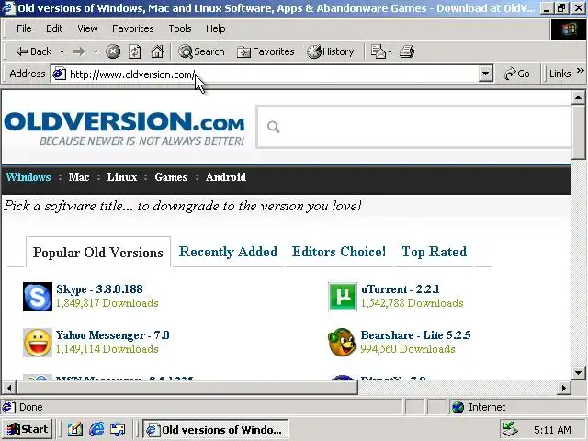This screenshot has height=441, width=588.
Task: Select the Android category link
Action: [x=226, y=177]
